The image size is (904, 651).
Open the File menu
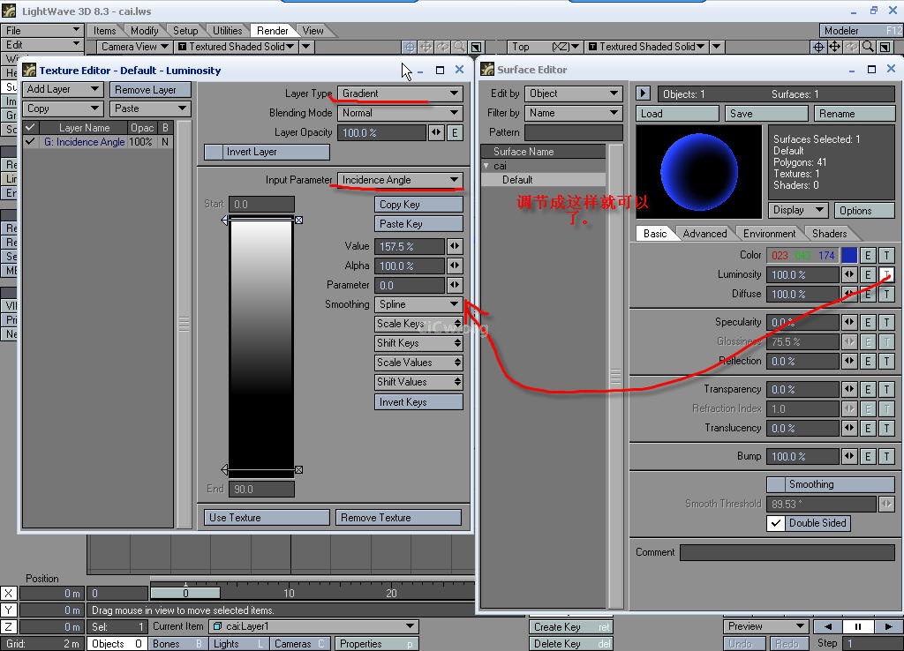point(42,31)
